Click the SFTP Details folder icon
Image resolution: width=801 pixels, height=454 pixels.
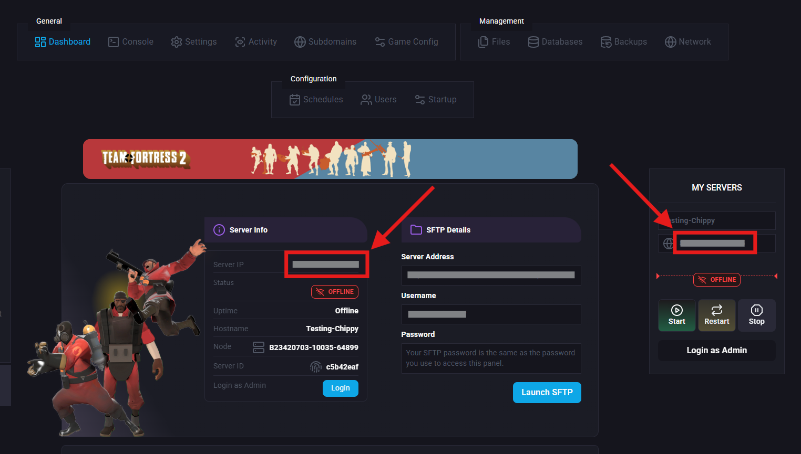416,230
